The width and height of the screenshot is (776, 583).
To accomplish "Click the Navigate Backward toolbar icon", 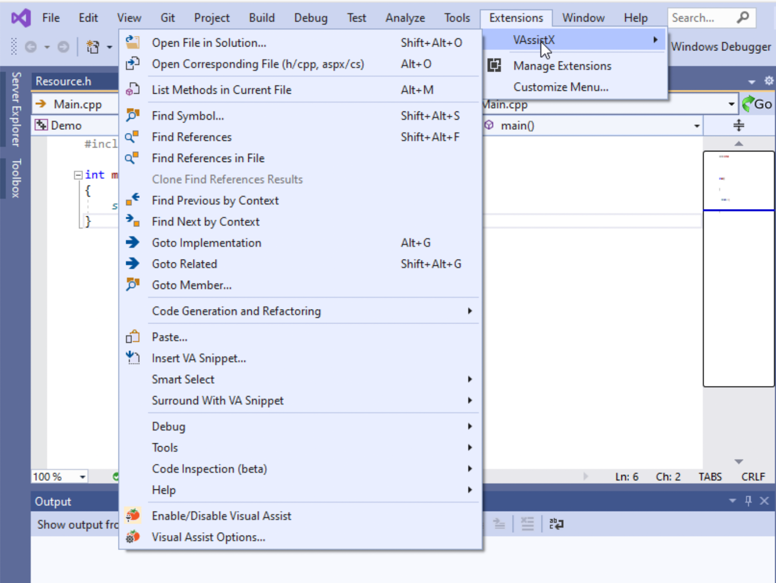I will pos(31,47).
